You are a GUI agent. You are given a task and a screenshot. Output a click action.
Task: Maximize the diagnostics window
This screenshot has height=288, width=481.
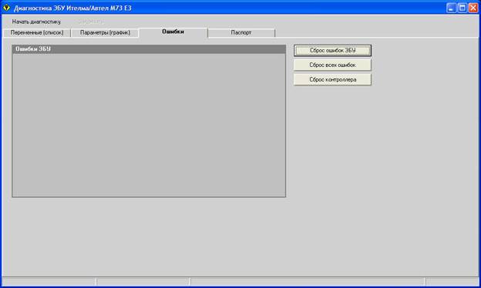[462, 8]
